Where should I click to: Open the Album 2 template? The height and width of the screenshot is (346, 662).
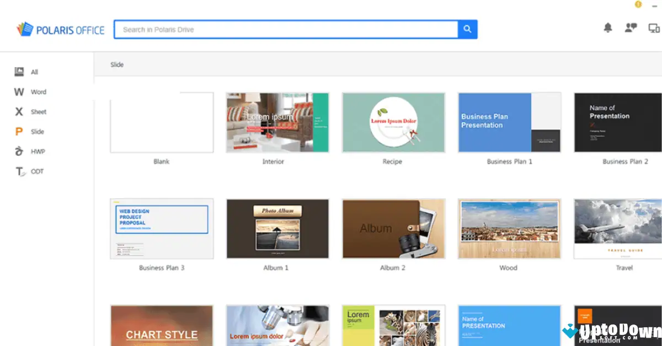click(x=393, y=228)
